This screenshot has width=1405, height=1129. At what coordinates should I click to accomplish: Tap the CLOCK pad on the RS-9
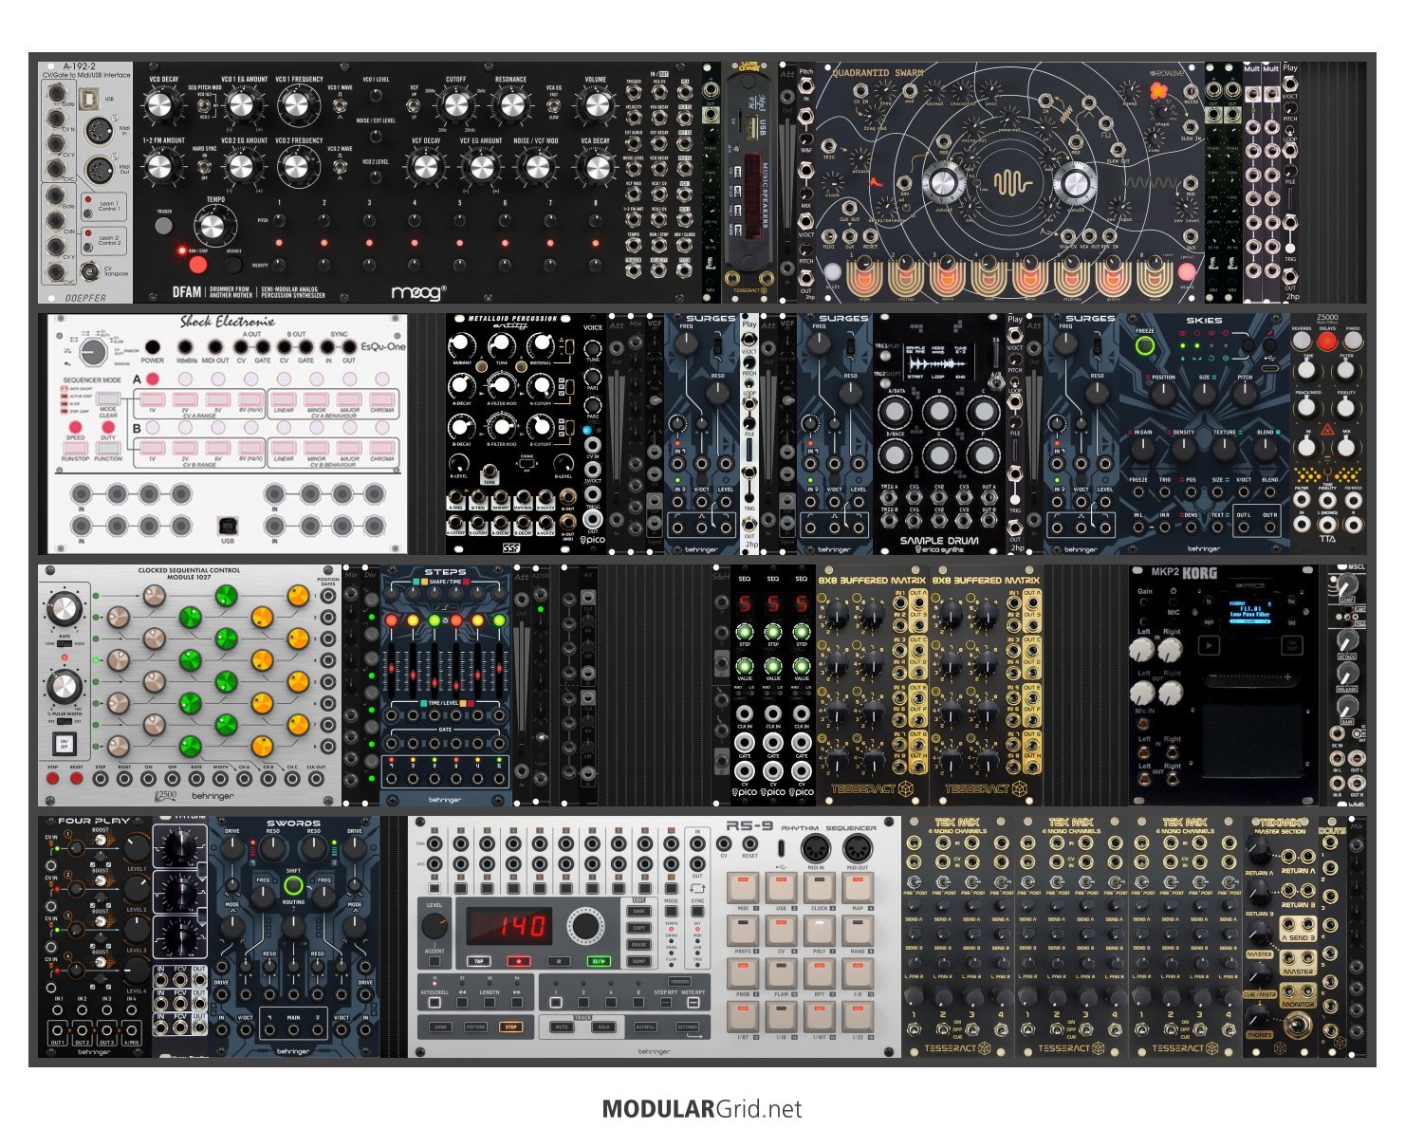[819, 888]
